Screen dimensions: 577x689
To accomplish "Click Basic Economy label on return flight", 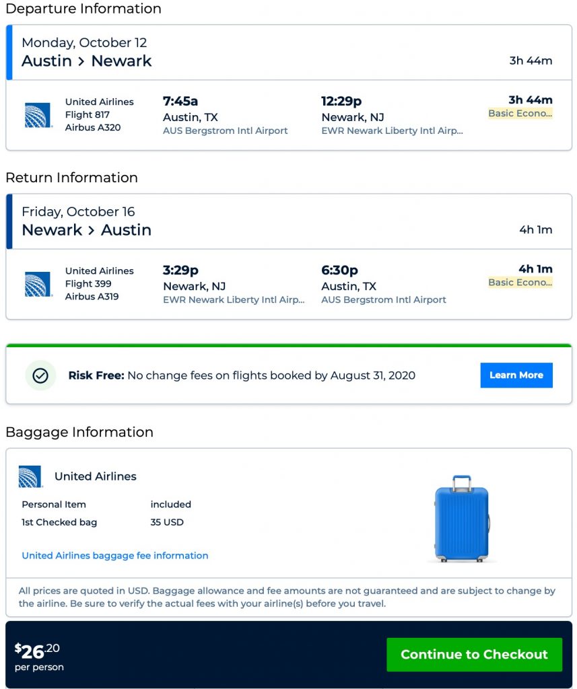I will coord(520,283).
